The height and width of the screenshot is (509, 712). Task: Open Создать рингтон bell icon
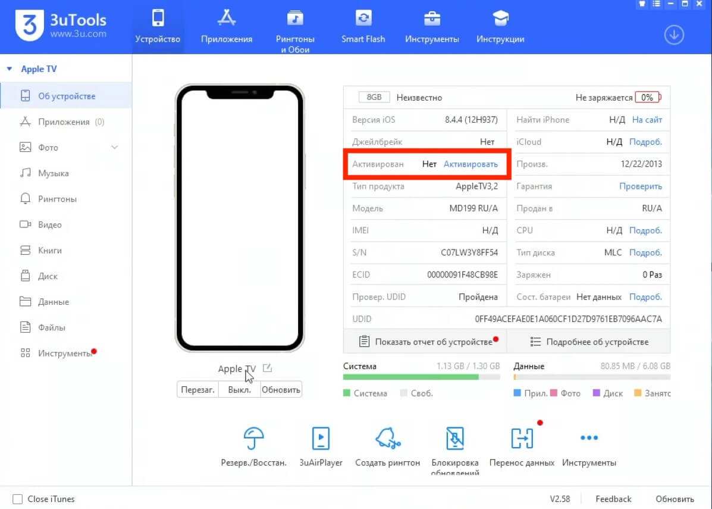[387, 439]
